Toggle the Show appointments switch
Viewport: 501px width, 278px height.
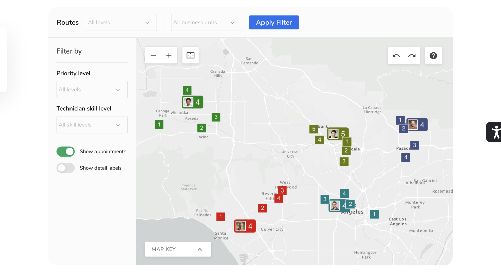tap(65, 152)
